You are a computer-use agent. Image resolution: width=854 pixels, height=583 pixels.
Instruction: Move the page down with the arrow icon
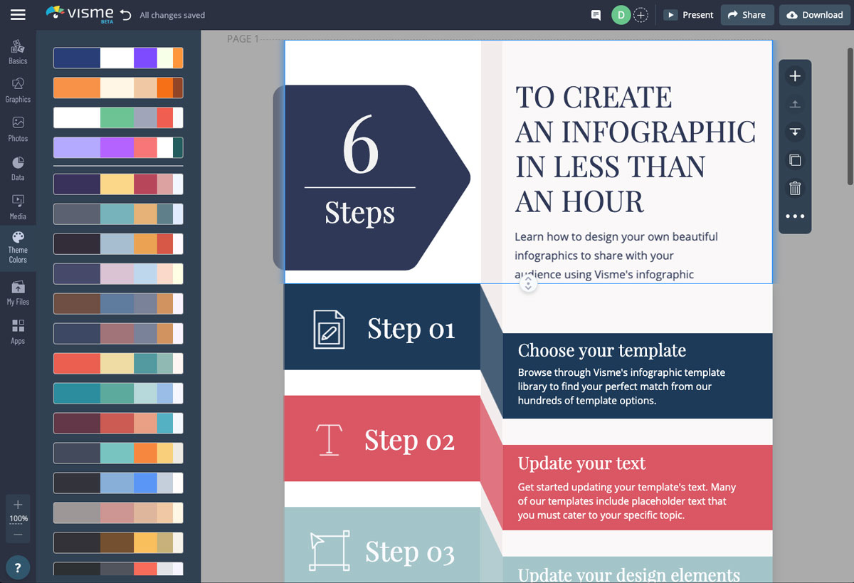click(x=795, y=132)
